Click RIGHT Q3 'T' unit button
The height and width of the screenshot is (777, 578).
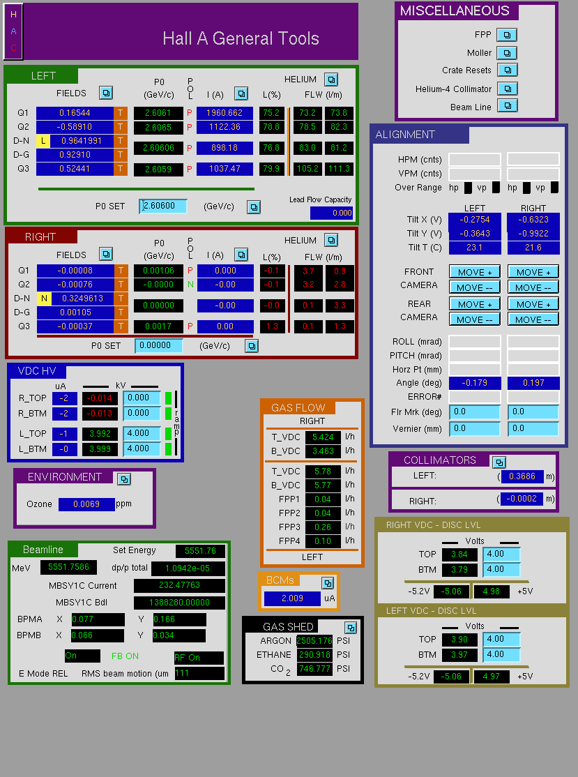(121, 326)
